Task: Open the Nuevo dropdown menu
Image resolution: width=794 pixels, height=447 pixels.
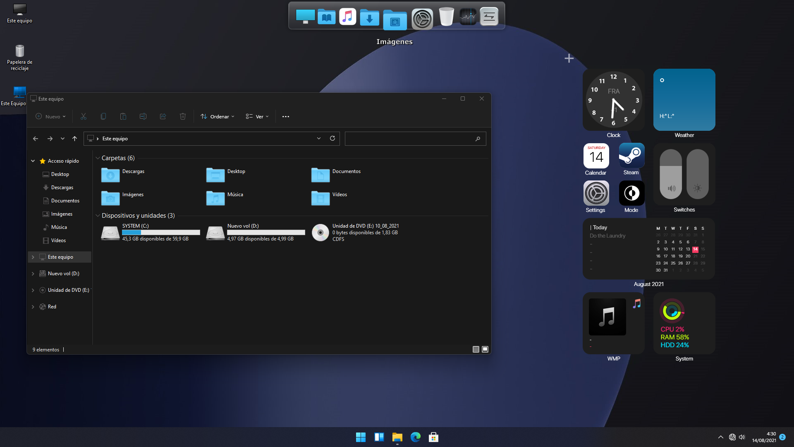Action: click(50, 117)
